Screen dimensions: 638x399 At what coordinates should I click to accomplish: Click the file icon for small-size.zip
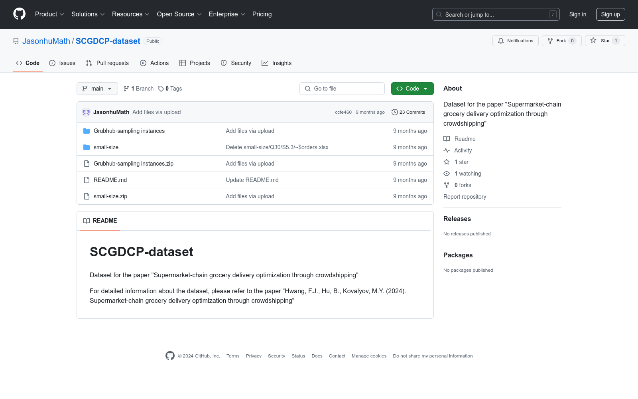click(87, 196)
